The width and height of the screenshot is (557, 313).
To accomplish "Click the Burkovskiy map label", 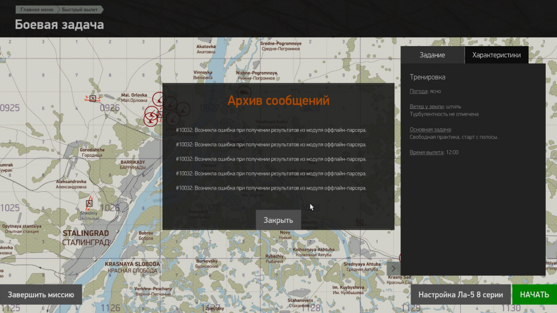I will 207,261.
